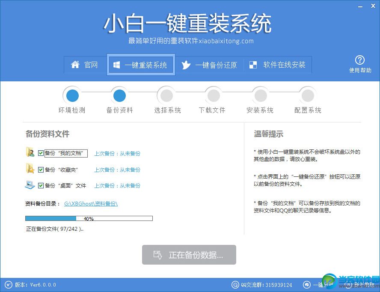
Task: Click the 备份资料文件 heading
Action: tap(47, 134)
